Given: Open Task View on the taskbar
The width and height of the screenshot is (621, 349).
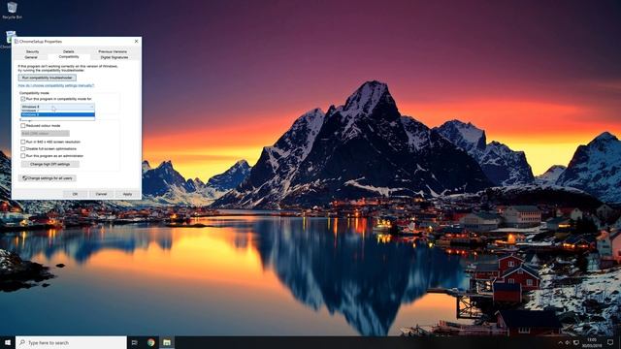Looking at the screenshot, I should 134,342.
